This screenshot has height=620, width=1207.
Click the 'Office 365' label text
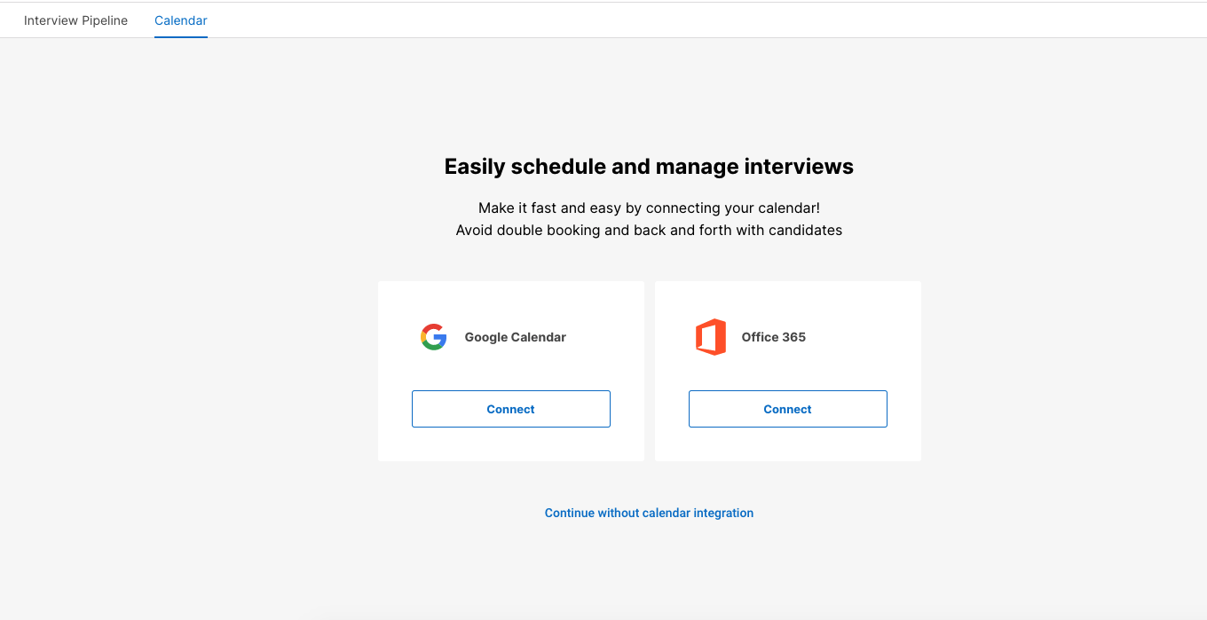[774, 337]
